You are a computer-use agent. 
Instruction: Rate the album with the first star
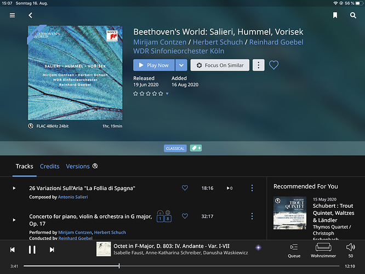pyautogui.click(x=135, y=94)
